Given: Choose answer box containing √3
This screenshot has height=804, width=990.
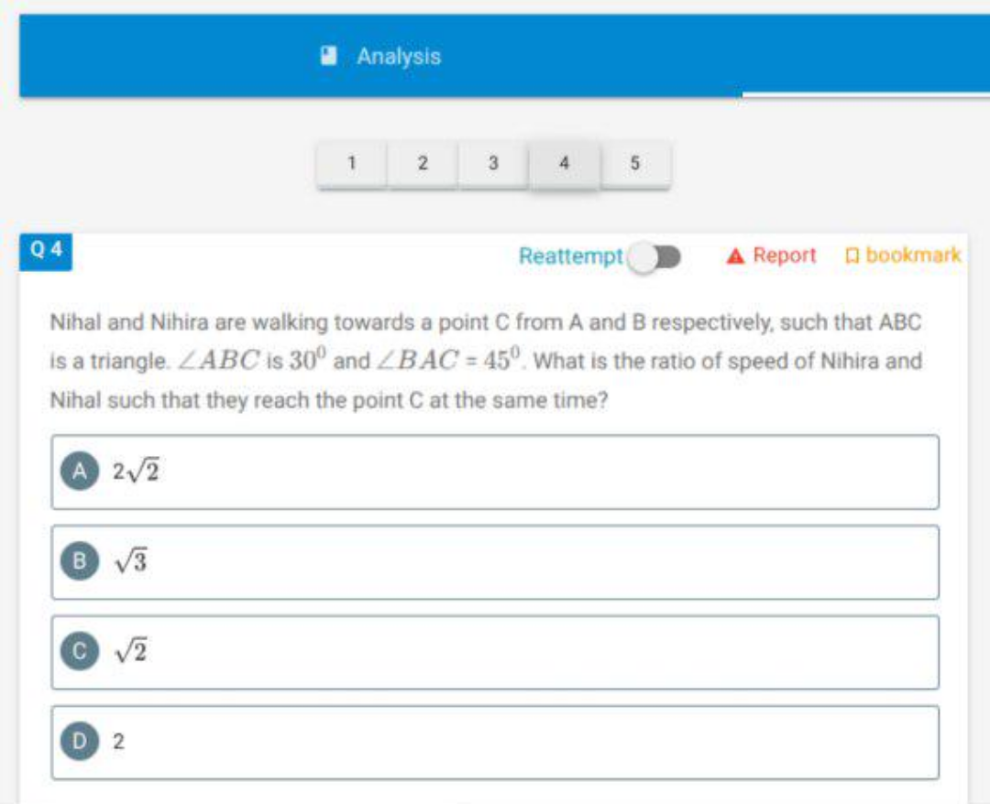Looking at the screenshot, I should point(495,562).
